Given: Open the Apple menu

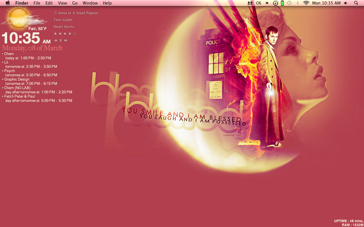Looking at the screenshot, I should (8, 3).
